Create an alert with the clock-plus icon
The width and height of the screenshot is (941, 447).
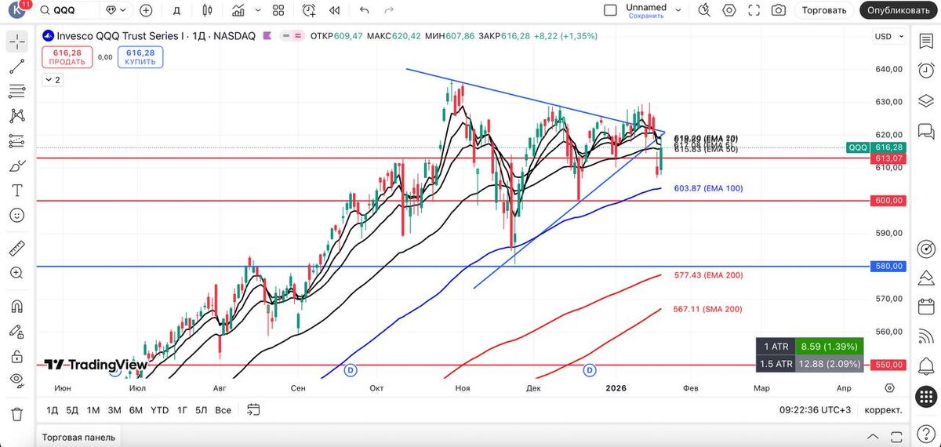coord(309,10)
